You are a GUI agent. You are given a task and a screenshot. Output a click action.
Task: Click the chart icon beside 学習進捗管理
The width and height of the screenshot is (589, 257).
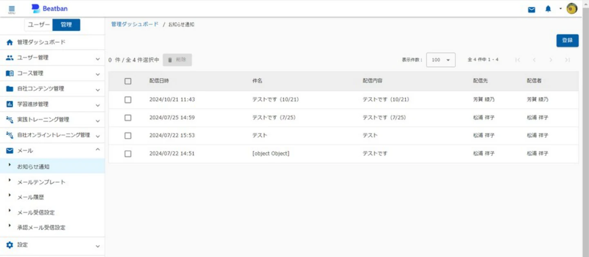click(10, 104)
